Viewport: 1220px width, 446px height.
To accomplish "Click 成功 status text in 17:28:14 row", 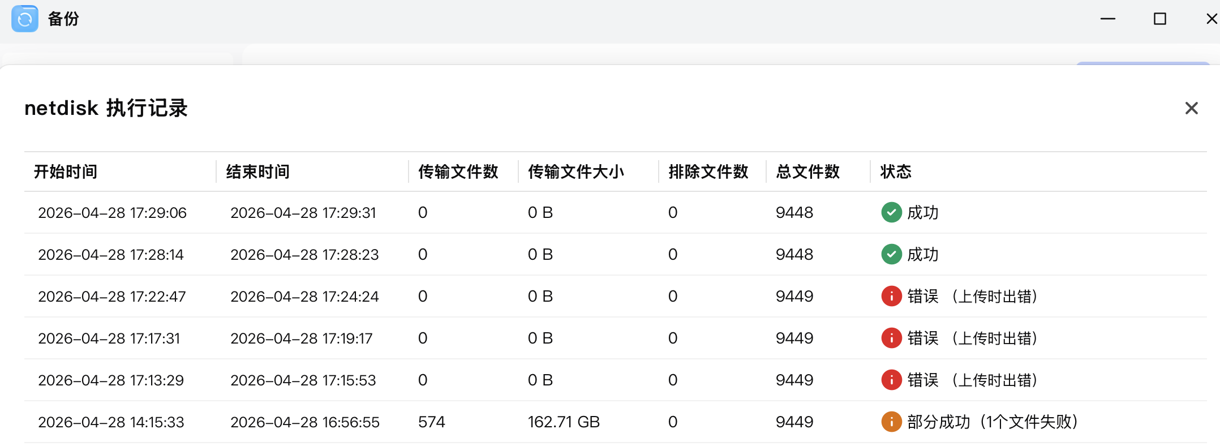I will click(x=923, y=255).
